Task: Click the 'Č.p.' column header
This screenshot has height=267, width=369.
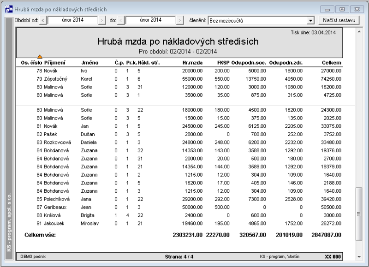Action: [x=119, y=63]
